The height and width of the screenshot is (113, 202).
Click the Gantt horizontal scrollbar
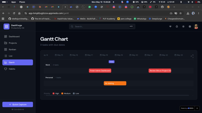tap(117, 95)
